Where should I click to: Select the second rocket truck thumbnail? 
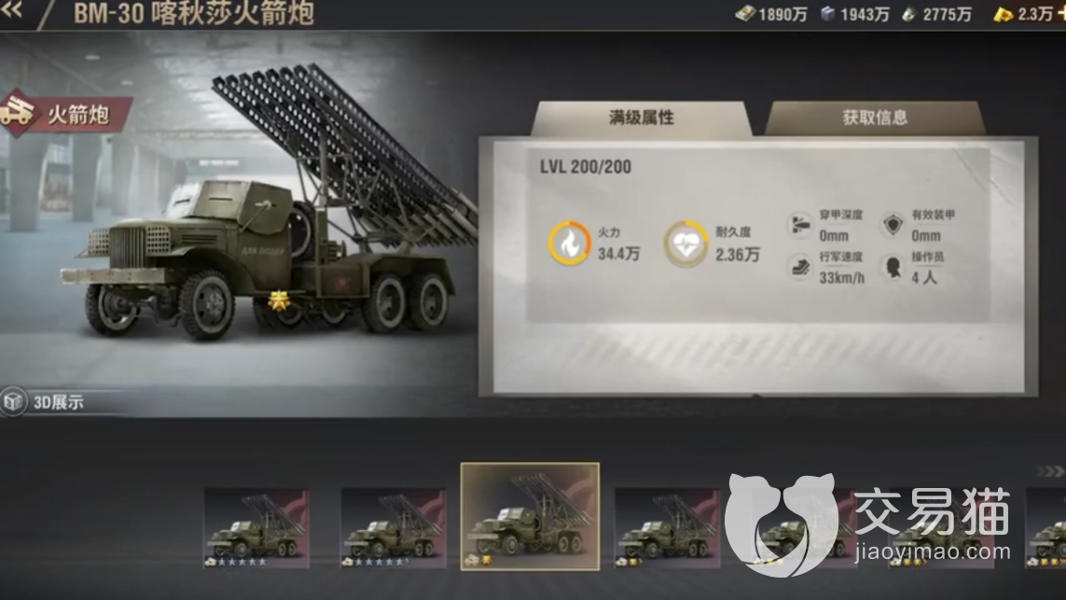(393, 528)
